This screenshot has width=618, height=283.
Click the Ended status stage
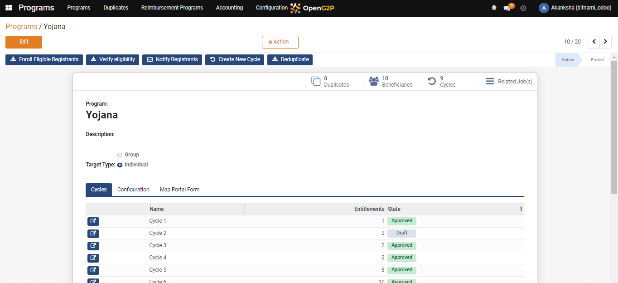pyautogui.click(x=597, y=60)
